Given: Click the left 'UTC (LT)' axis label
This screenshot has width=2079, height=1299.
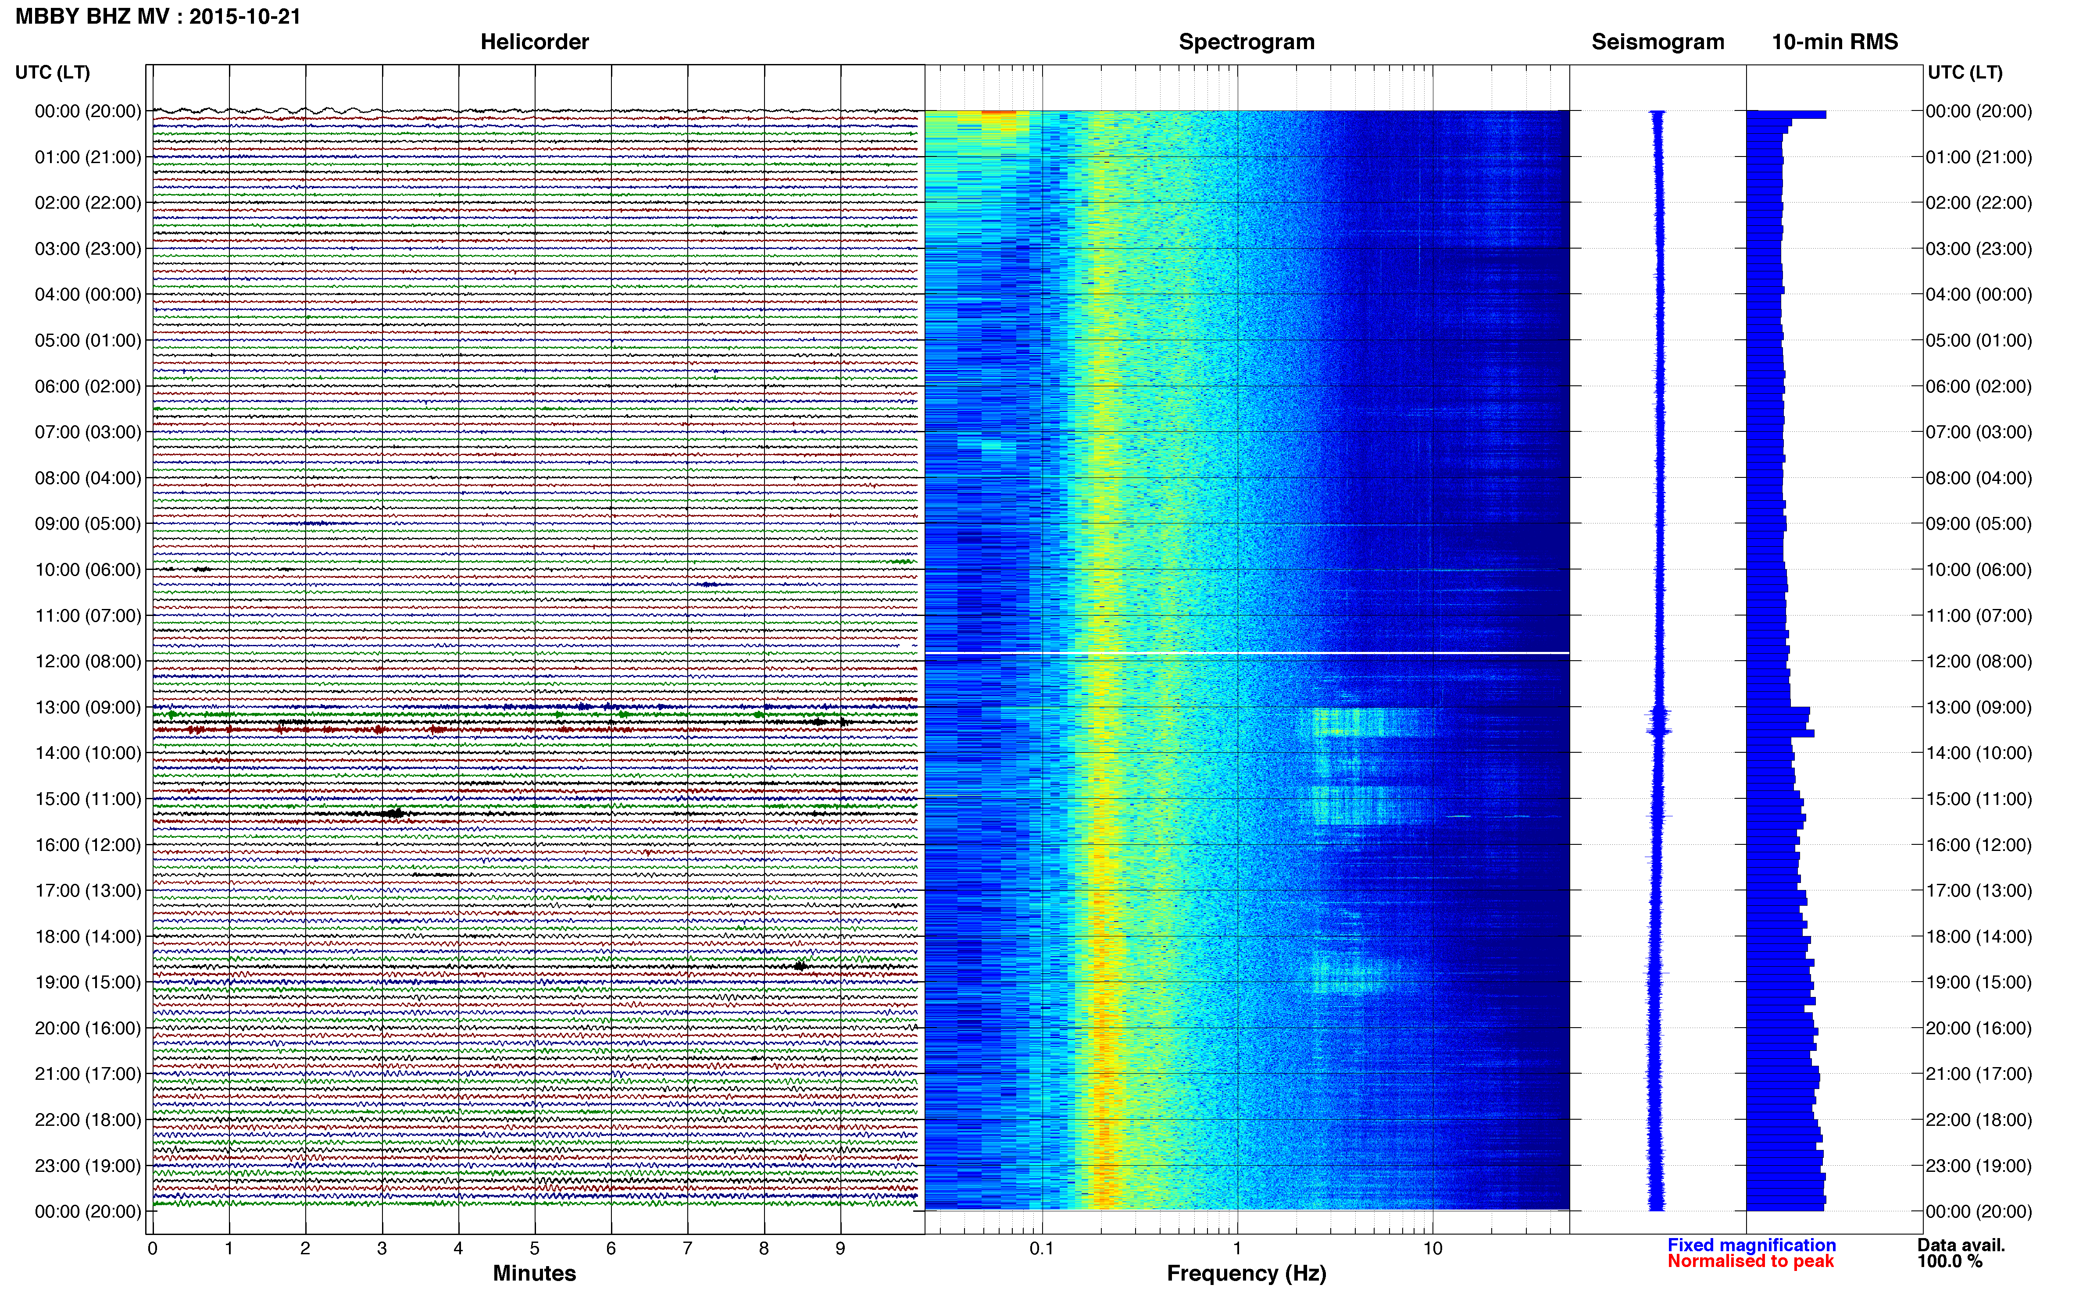Looking at the screenshot, I should coord(53,72).
